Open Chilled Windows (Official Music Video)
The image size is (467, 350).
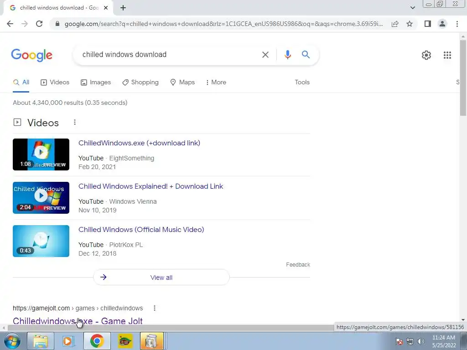pos(141,230)
